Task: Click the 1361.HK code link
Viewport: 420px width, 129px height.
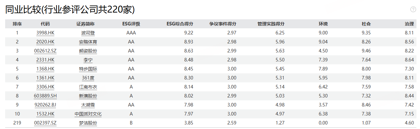Action: click(45, 78)
